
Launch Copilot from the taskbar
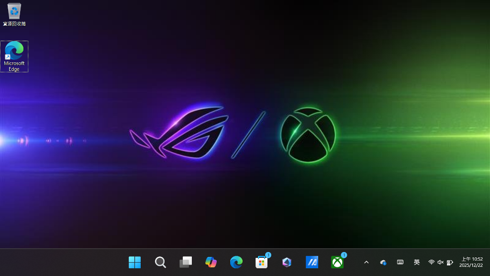211,262
